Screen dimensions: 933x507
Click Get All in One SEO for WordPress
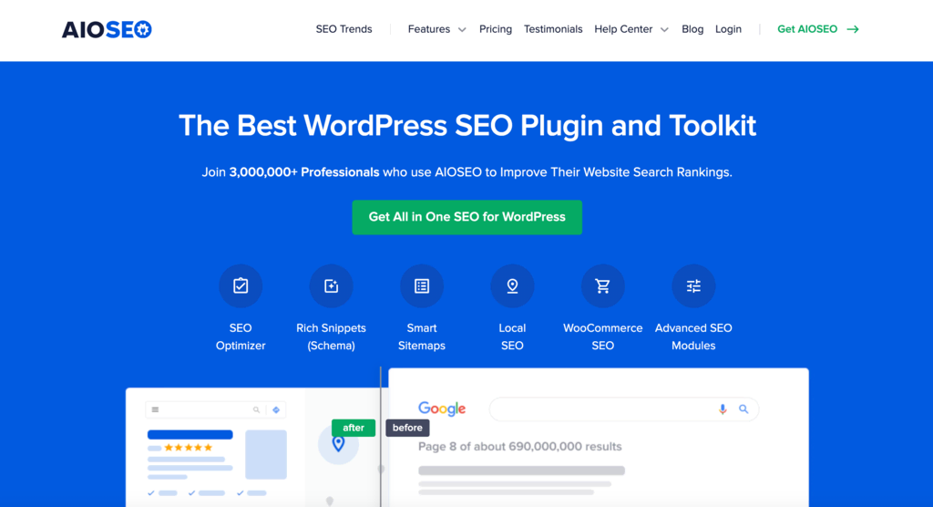467,217
